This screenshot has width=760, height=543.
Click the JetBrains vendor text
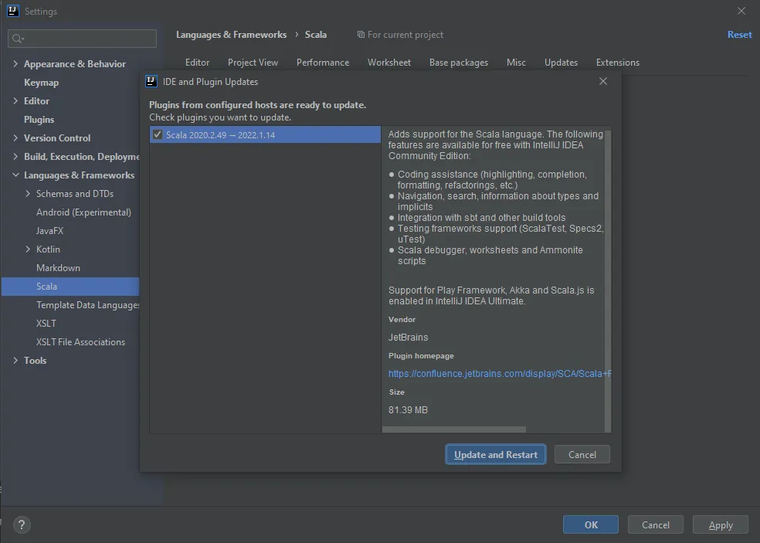point(408,337)
